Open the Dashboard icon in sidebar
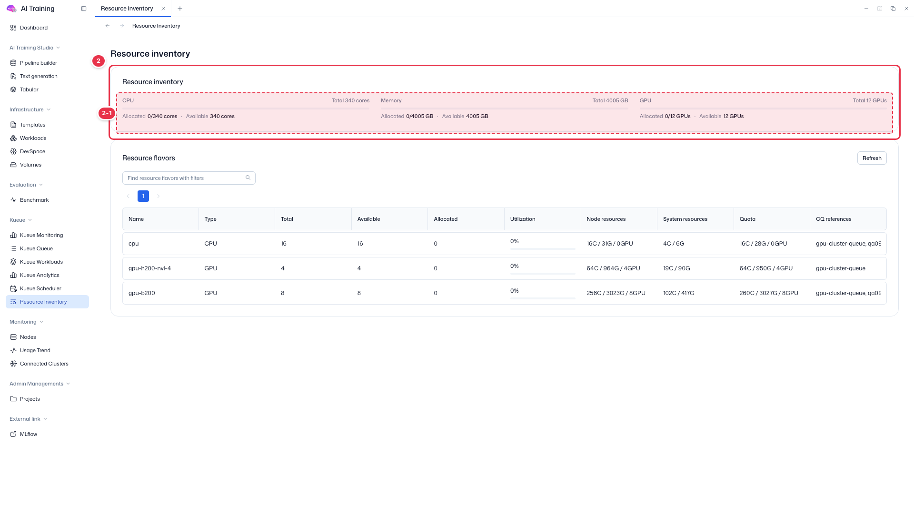This screenshot has height=514, width=914. point(13,28)
